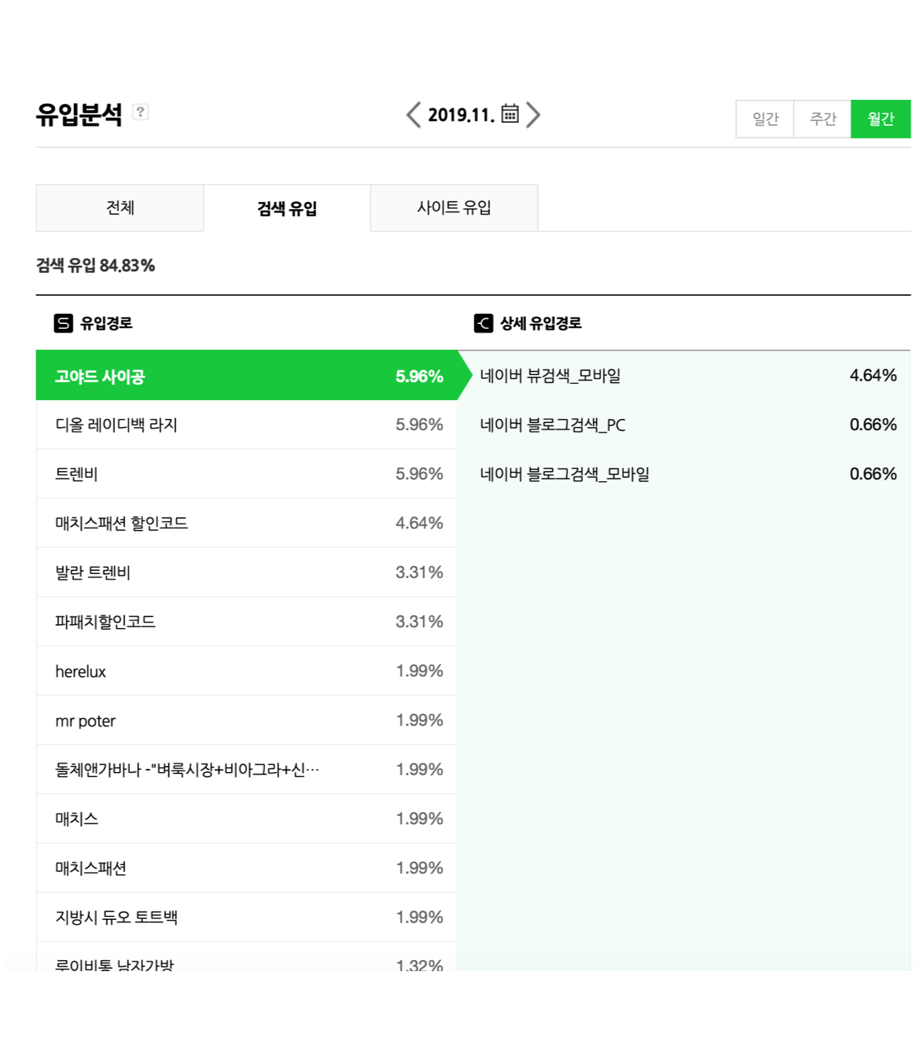Select 월간 monthly view
Image resolution: width=920 pixels, height=1056 pixels.
coord(880,119)
